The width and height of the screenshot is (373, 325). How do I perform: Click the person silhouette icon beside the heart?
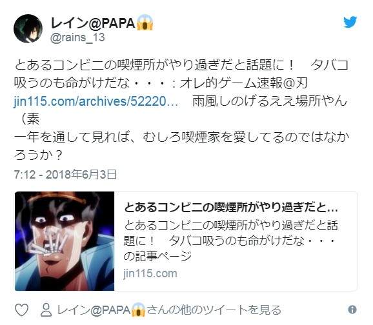pos(46,310)
